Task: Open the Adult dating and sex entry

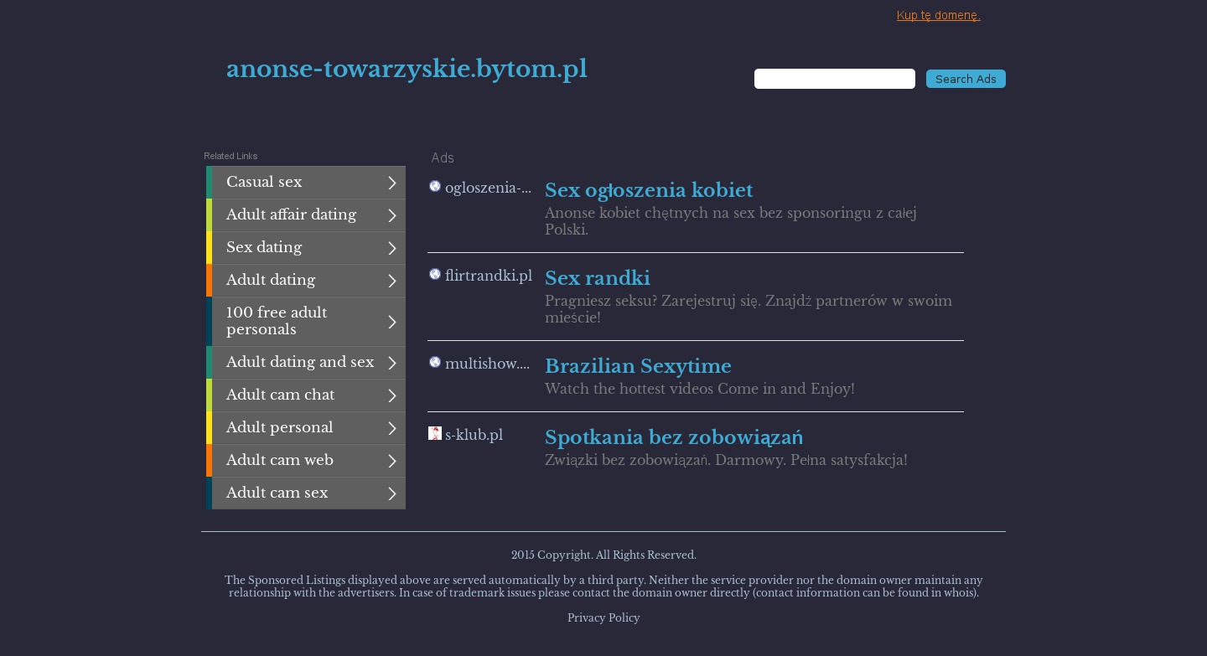Action: click(300, 363)
